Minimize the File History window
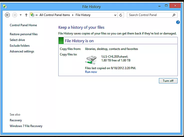Viewport: 184px width, 137px height. [159, 6]
